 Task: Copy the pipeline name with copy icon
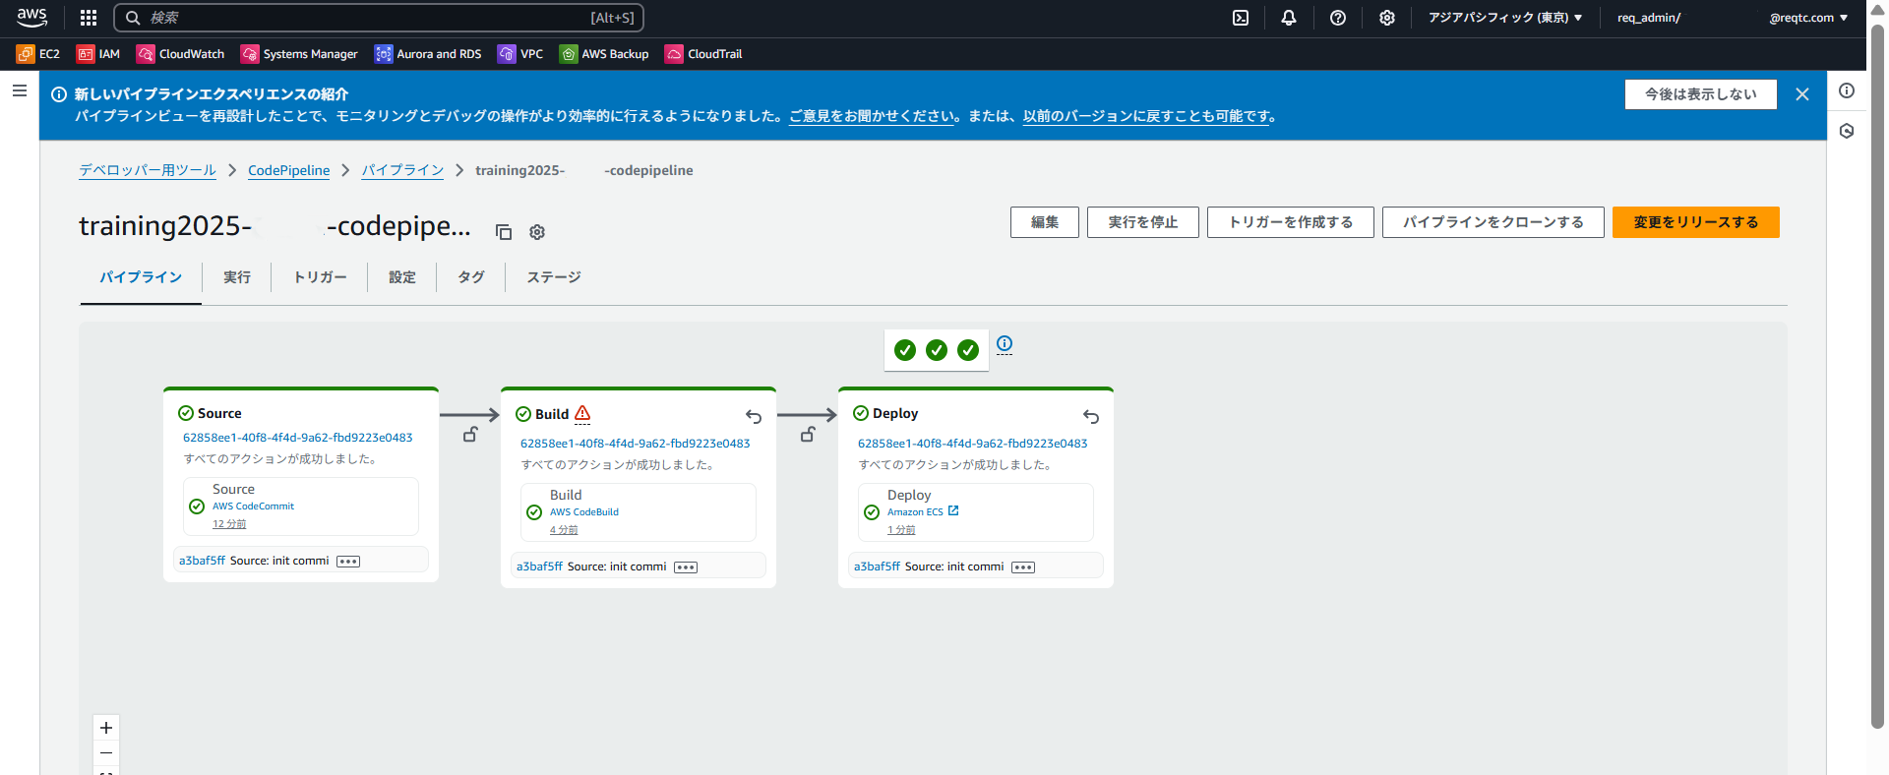(x=504, y=232)
